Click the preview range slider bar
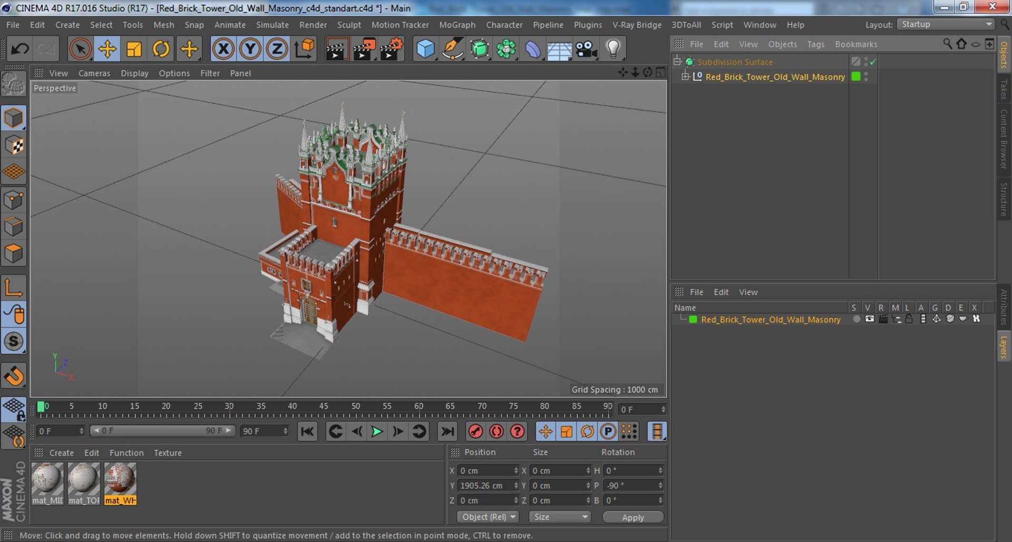This screenshot has width=1012, height=542. pyautogui.click(x=162, y=431)
